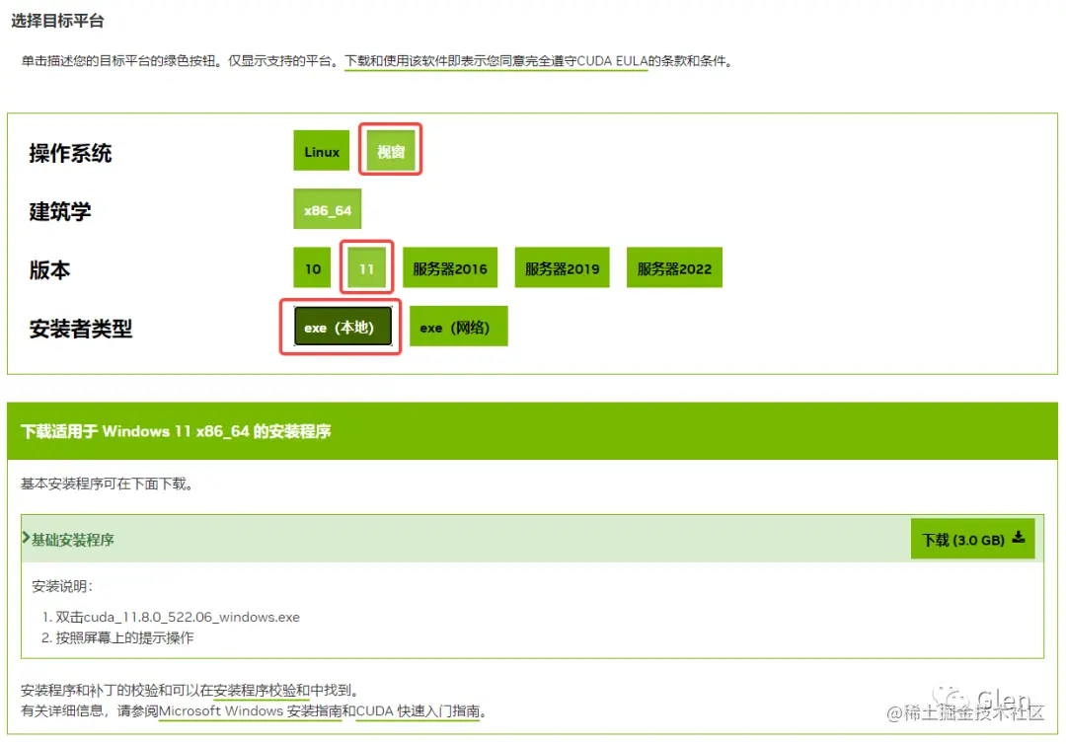The image size is (1066, 744).
Task: Click the text 按照屏幕上的提示操作
Action: pos(124,637)
